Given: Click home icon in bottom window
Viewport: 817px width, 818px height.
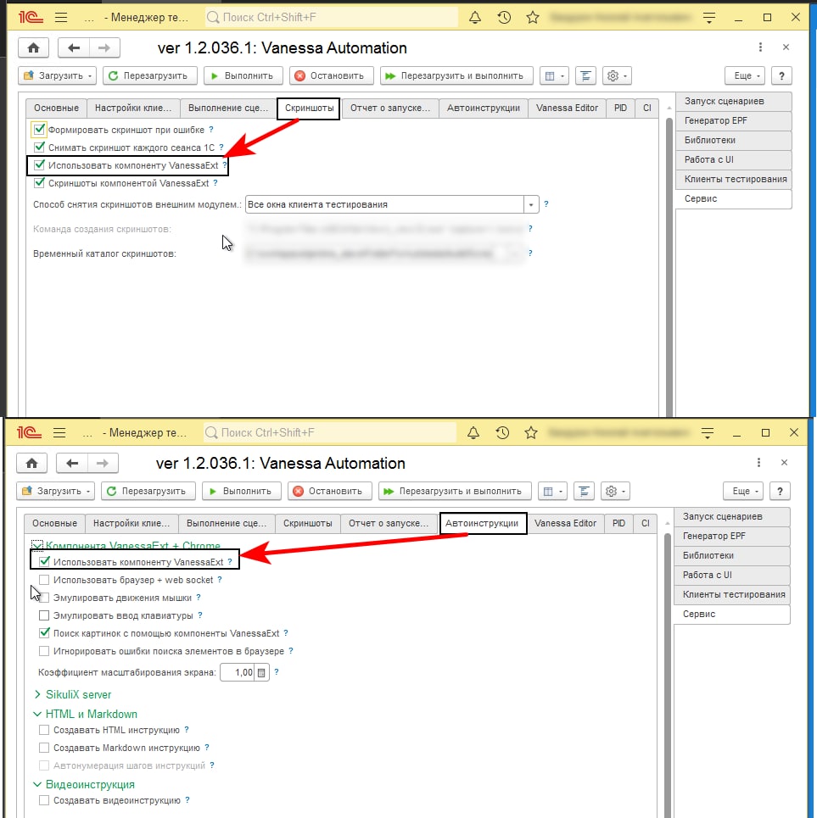Looking at the screenshot, I should [32, 464].
